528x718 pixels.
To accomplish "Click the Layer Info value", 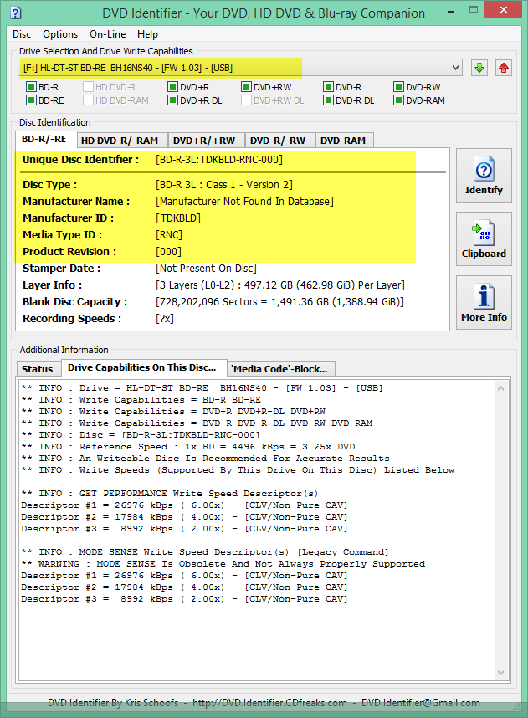I will point(280,285).
